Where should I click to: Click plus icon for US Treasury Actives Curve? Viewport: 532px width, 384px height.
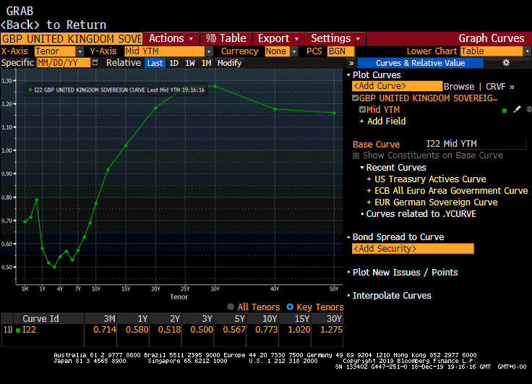(x=369, y=179)
